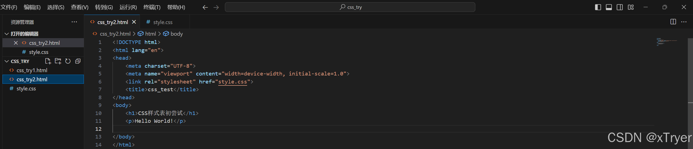Click the css_try search box
The height and width of the screenshot is (149, 693).
[x=350, y=7]
